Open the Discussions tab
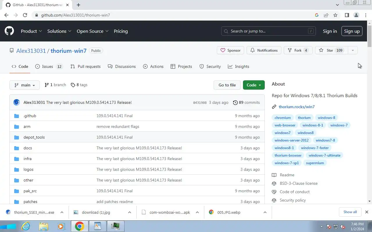This screenshot has width=372, height=232. (122, 66)
